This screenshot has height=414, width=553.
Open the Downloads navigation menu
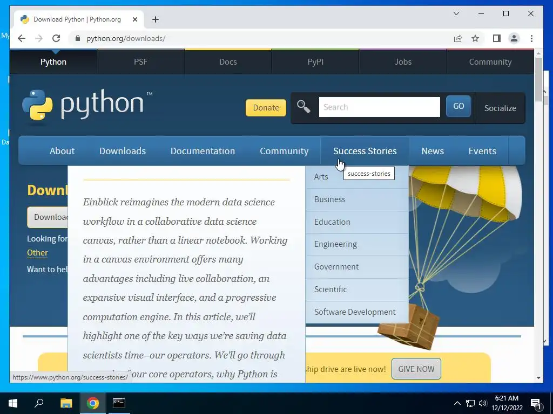[123, 151]
